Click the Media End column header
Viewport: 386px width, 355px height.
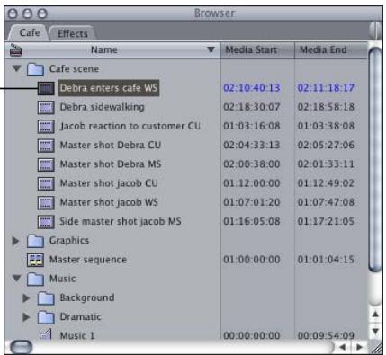[331, 50]
